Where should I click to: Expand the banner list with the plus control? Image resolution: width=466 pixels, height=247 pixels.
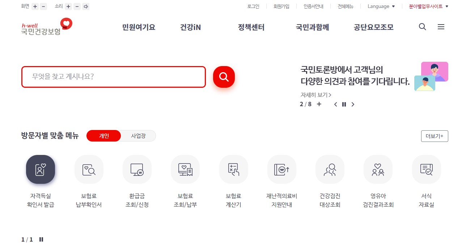point(319,104)
